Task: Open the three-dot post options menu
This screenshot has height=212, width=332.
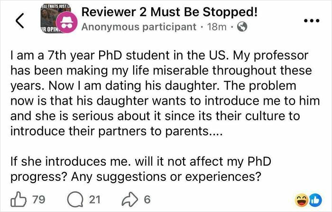Action: pos(311,21)
